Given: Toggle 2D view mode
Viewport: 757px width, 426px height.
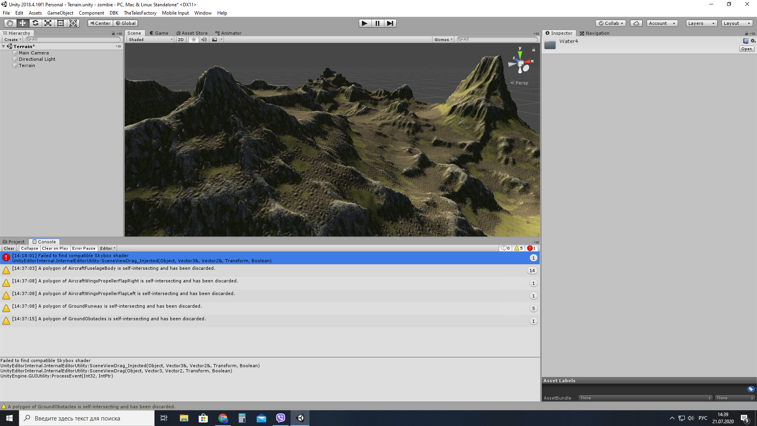Looking at the screenshot, I should [x=181, y=39].
